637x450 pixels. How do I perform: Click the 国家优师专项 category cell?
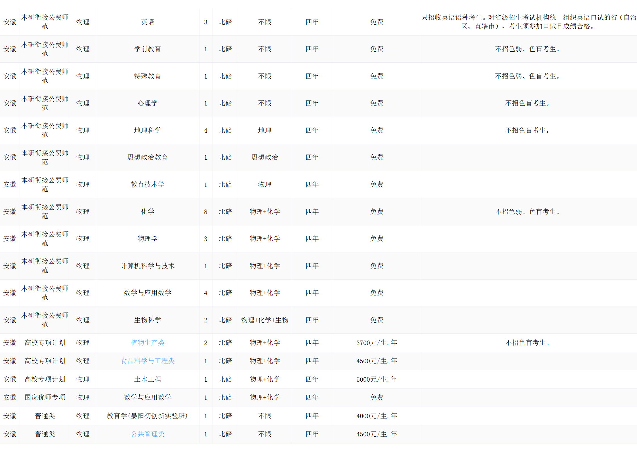[45, 397]
